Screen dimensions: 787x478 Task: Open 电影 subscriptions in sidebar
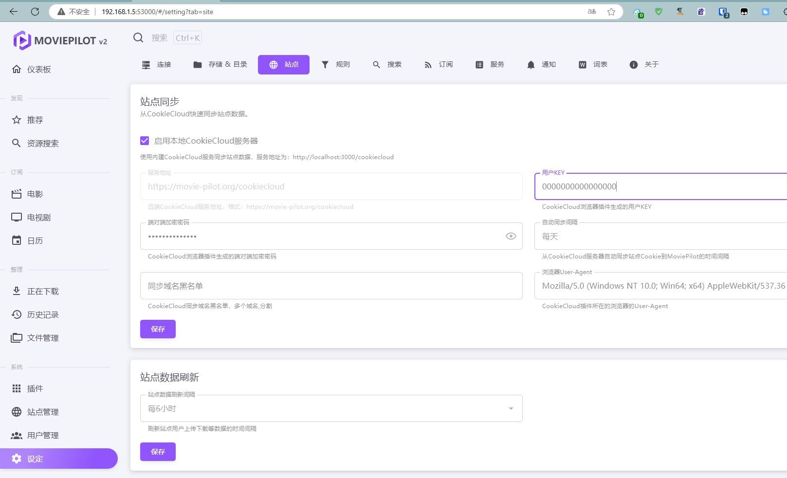[x=27, y=194]
